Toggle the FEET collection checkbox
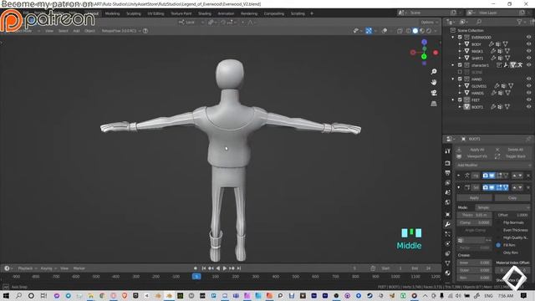This screenshot has height=301, width=535. [x=460, y=99]
